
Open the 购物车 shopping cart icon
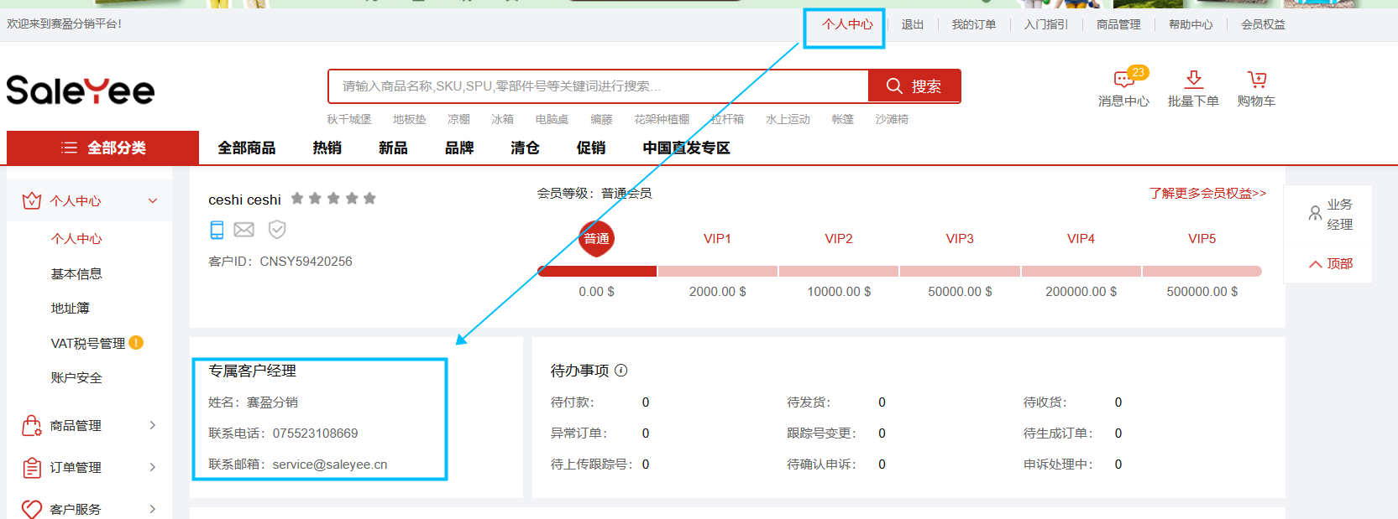(1256, 80)
